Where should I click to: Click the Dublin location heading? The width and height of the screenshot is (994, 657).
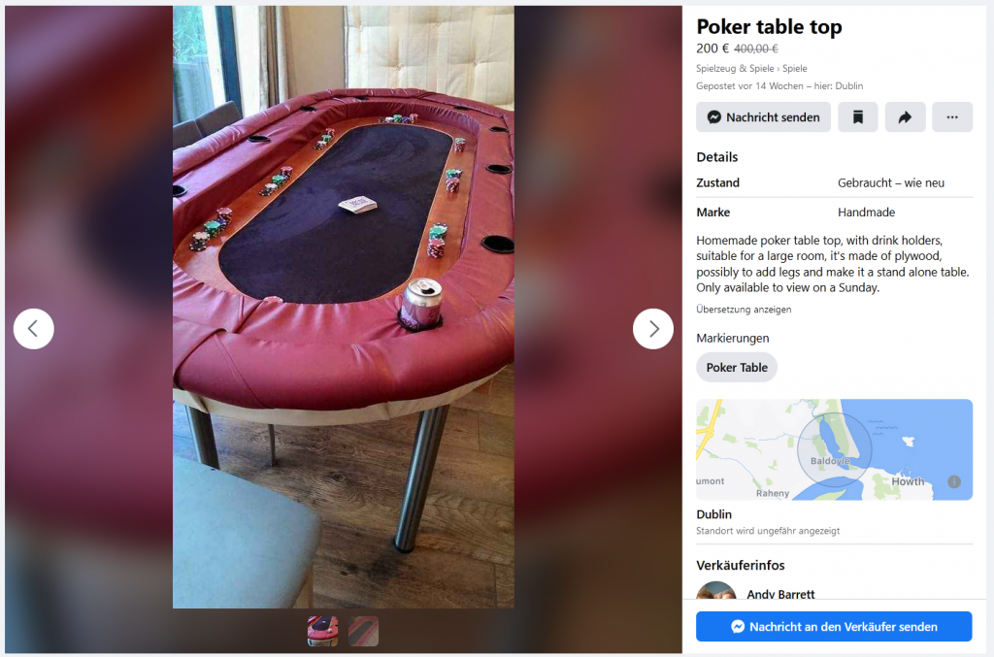(713, 514)
